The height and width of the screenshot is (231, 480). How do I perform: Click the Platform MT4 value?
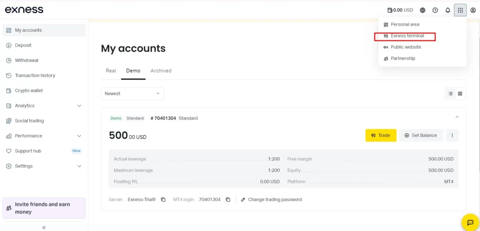point(449,181)
